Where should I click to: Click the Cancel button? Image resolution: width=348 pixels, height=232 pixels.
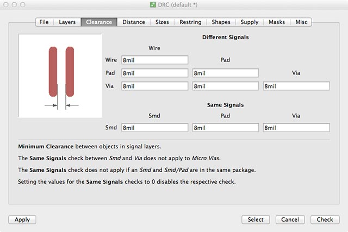[290, 220]
